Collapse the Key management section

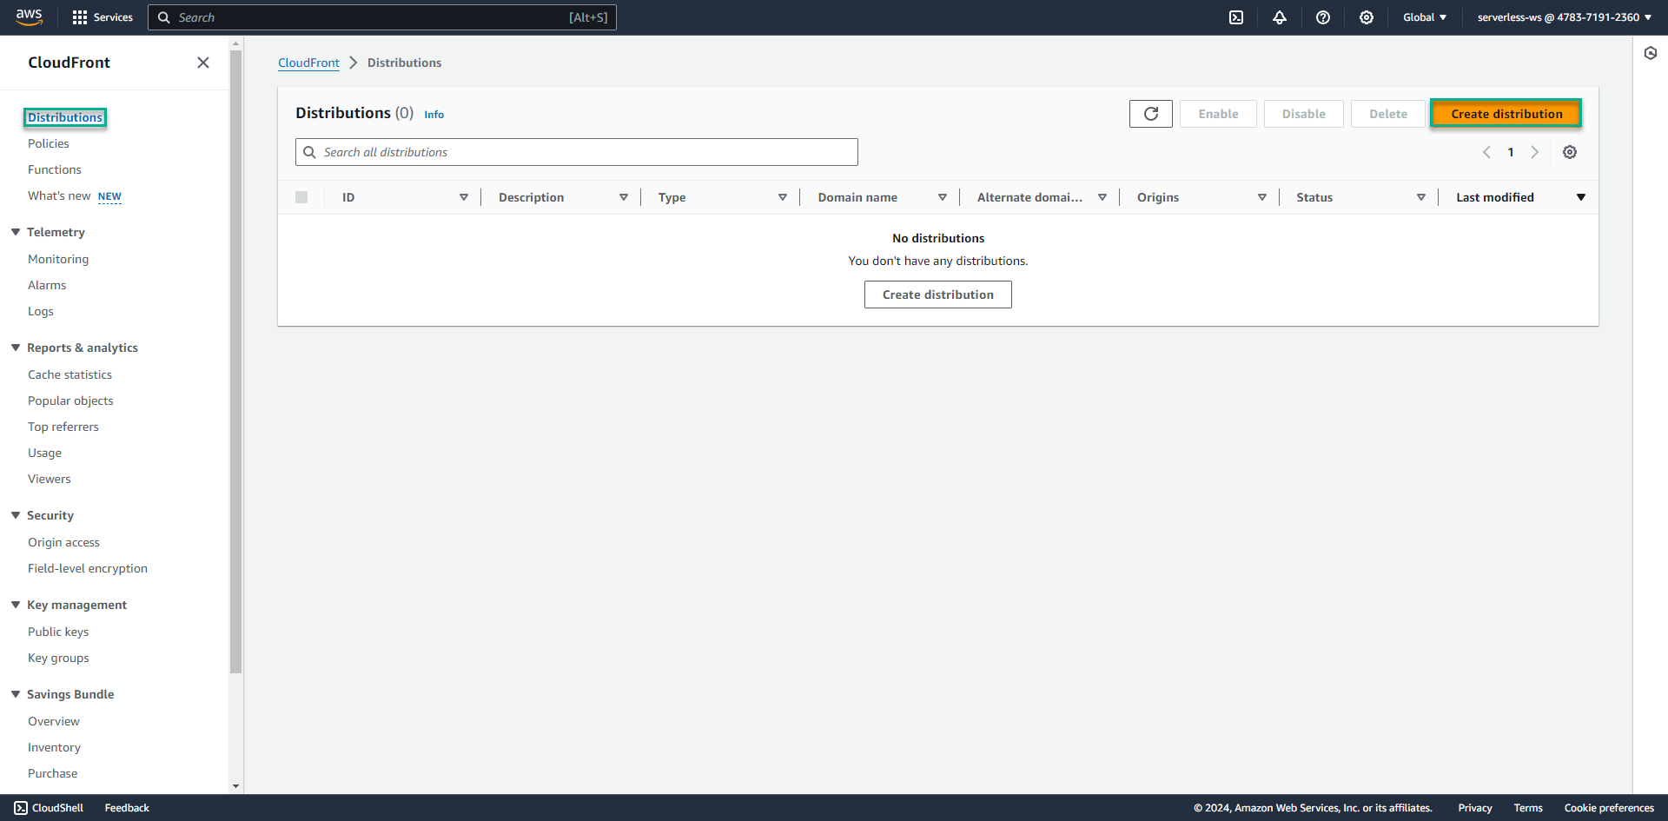[x=16, y=605]
